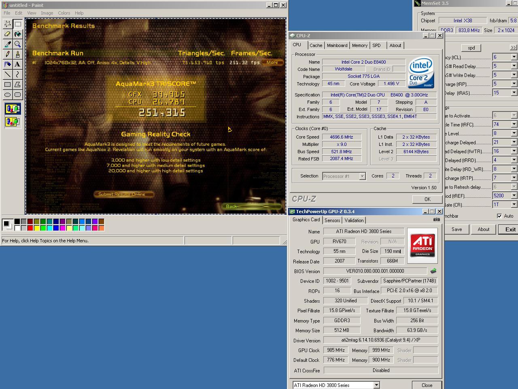Select the rectangular Select tool in Paint

click(x=18, y=24)
